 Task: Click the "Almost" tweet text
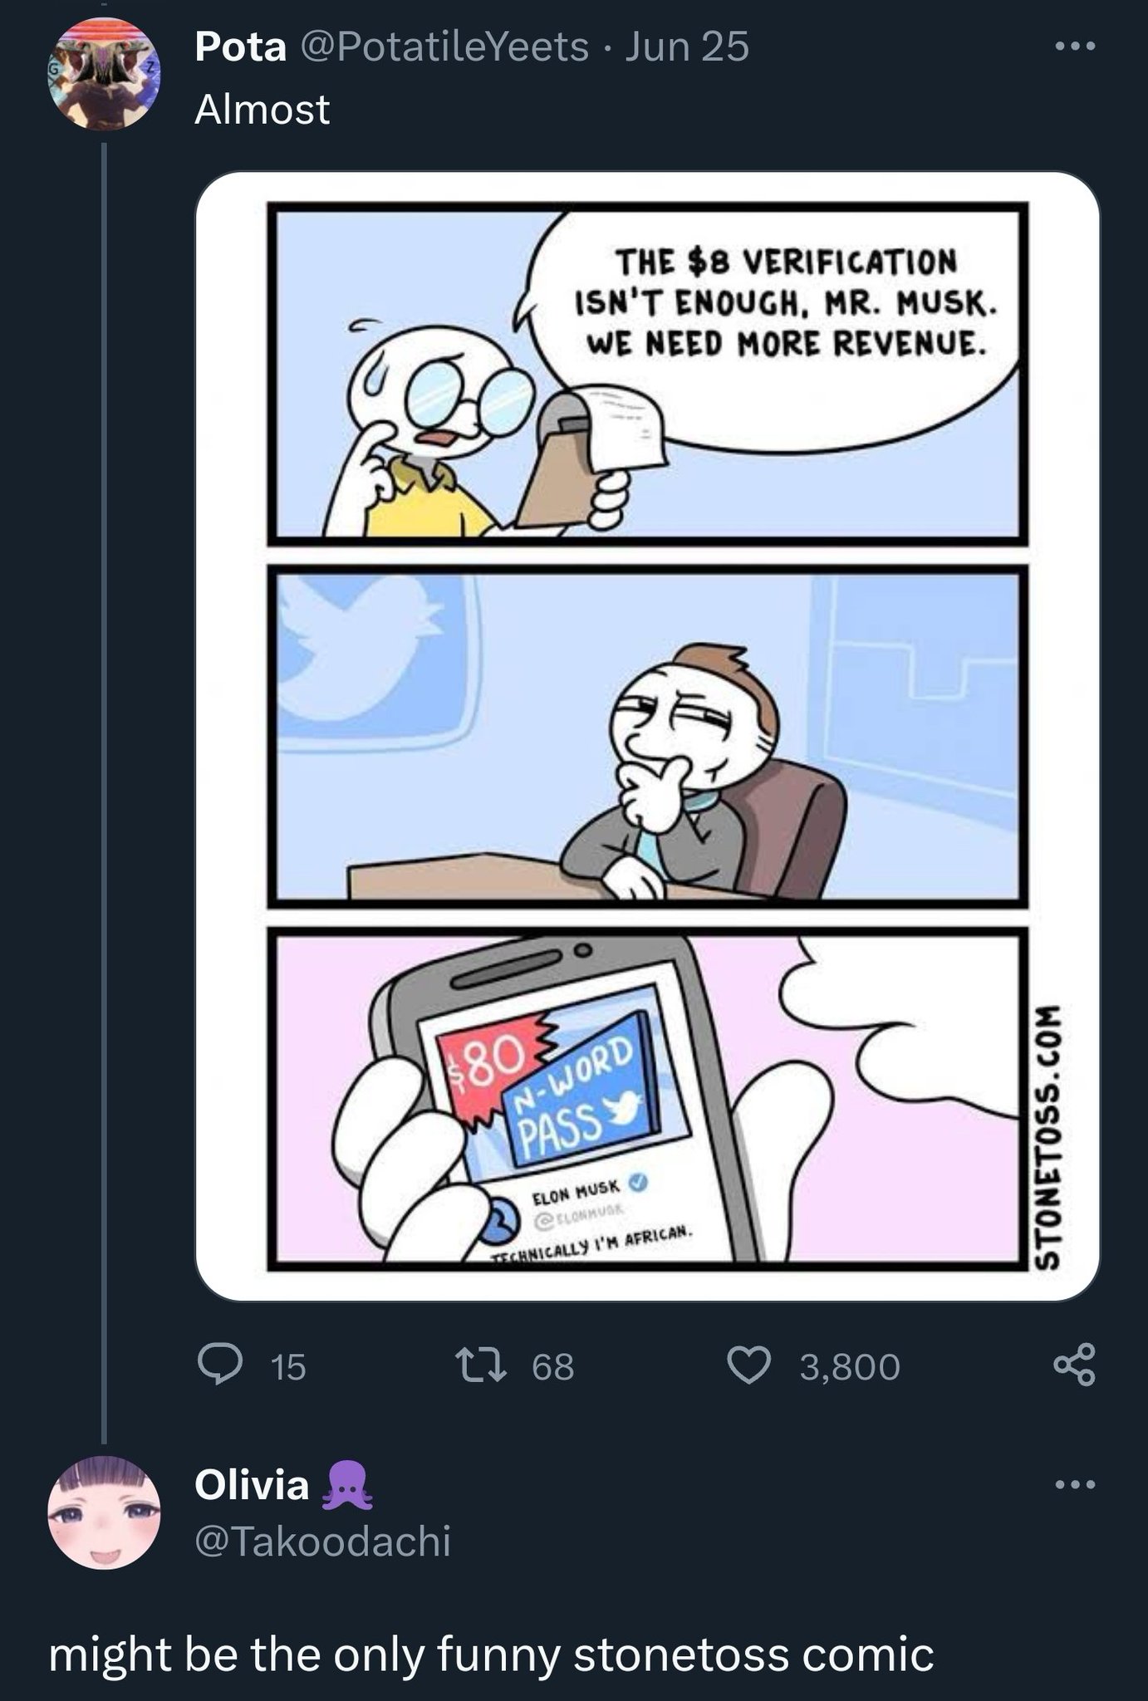pos(262,110)
